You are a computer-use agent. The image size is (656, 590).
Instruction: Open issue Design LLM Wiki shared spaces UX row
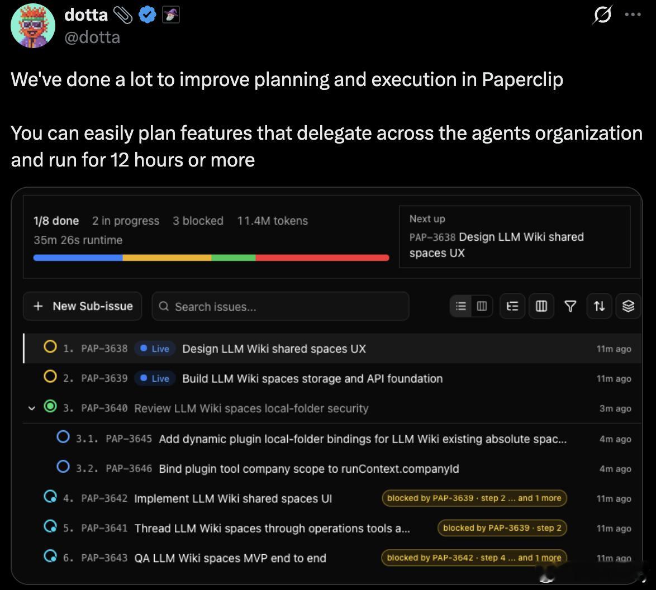click(332, 349)
